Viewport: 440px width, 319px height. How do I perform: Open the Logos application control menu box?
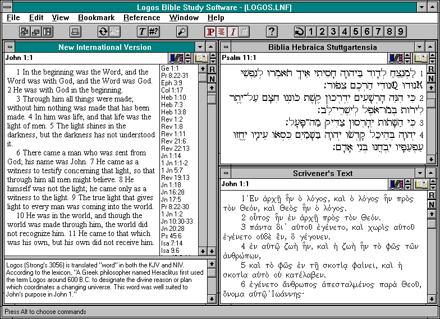8,7
